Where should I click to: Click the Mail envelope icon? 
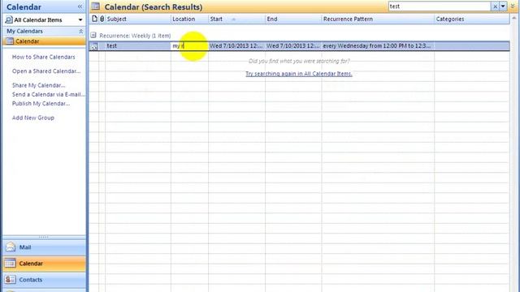point(11,247)
